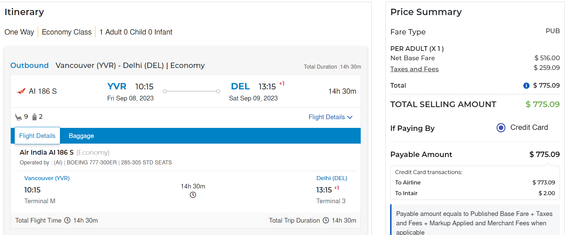Image resolution: width=567 pixels, height=235 pixels.
Task: Click the DEL arrival airport code
Action: point(240,86)
